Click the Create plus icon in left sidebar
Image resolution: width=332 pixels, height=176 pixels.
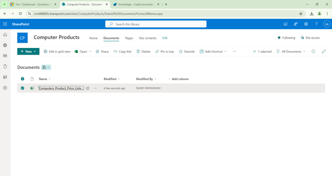tap(5, 88)
